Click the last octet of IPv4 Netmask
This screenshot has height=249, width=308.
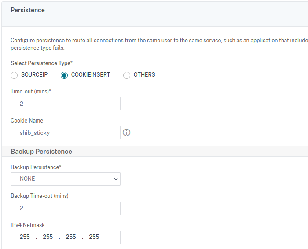94,237
